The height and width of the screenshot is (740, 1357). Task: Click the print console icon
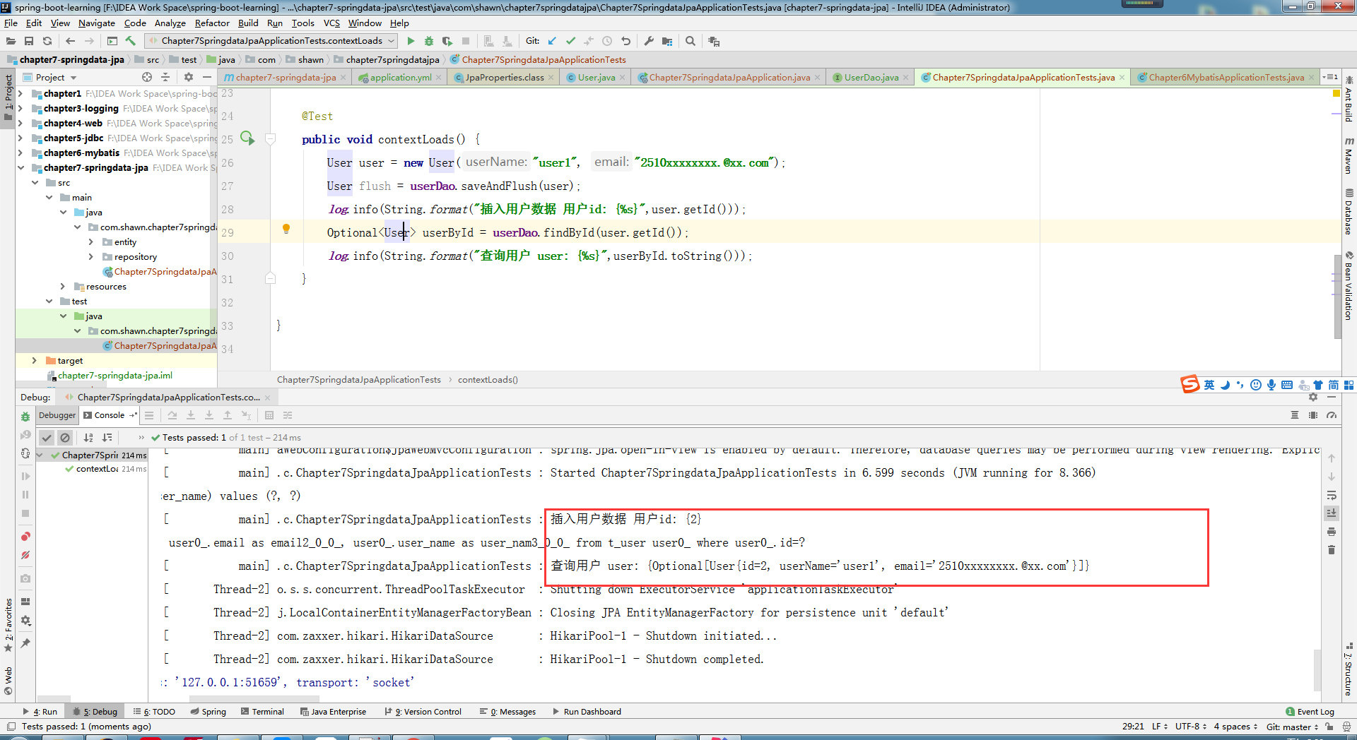tap(1332, 532)
